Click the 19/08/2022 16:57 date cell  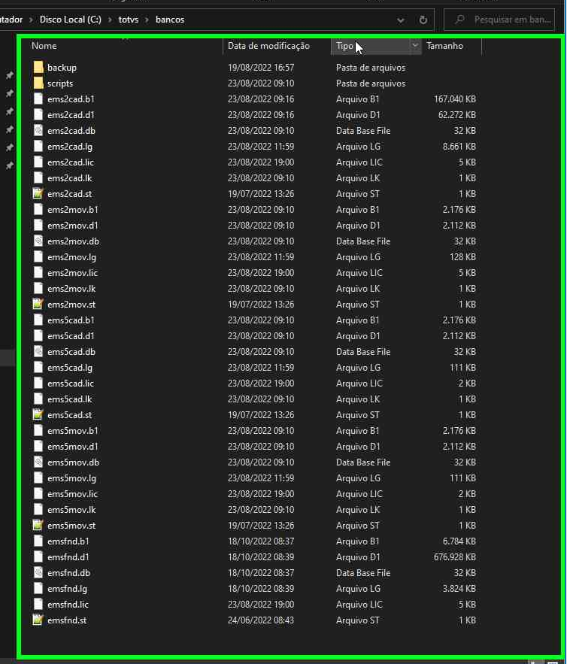(261, 68)
